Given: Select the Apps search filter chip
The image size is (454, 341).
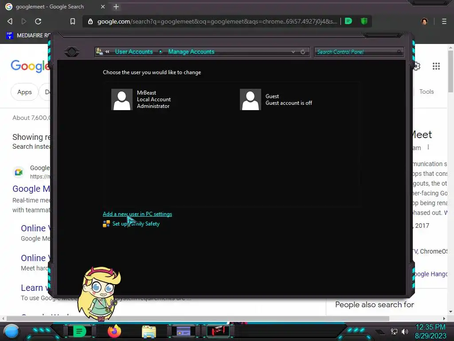Looking at the screenshot, I should click(x=25, y=92).
